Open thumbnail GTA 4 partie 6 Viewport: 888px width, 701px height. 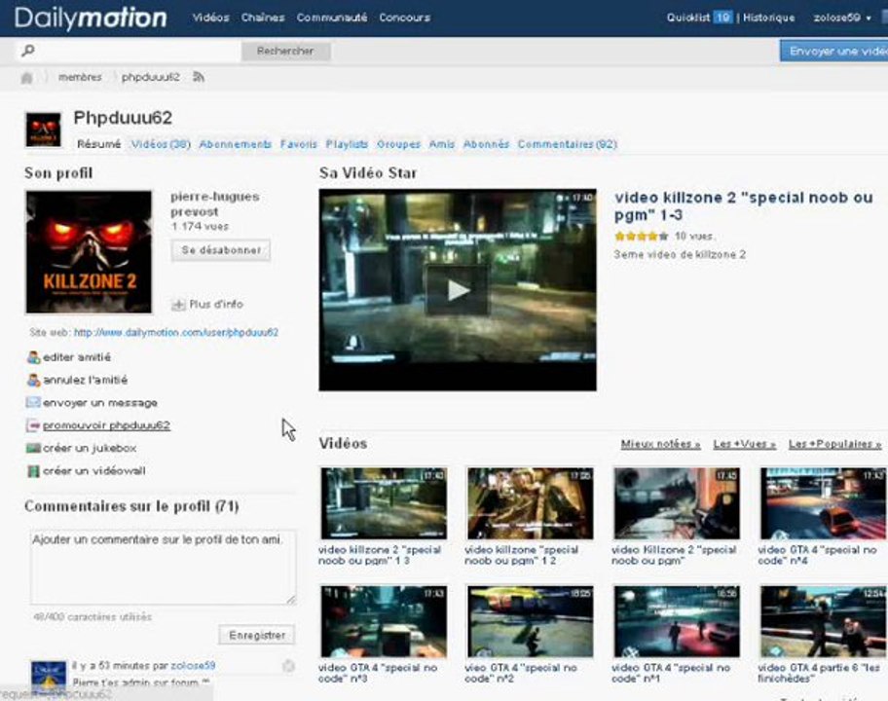click(x=824, y=622)
